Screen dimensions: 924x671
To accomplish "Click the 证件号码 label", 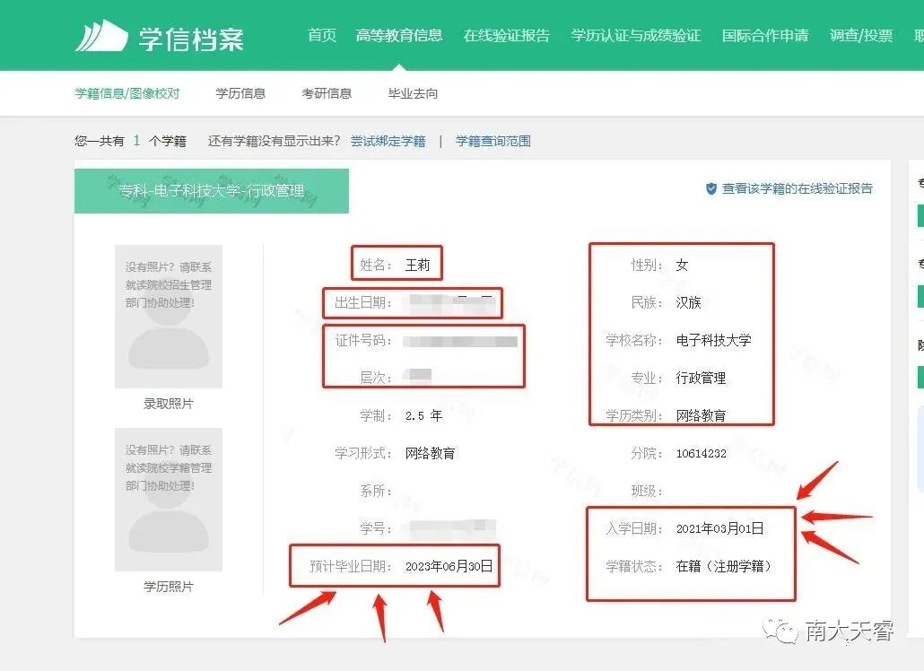I will (x=363, y=341).
